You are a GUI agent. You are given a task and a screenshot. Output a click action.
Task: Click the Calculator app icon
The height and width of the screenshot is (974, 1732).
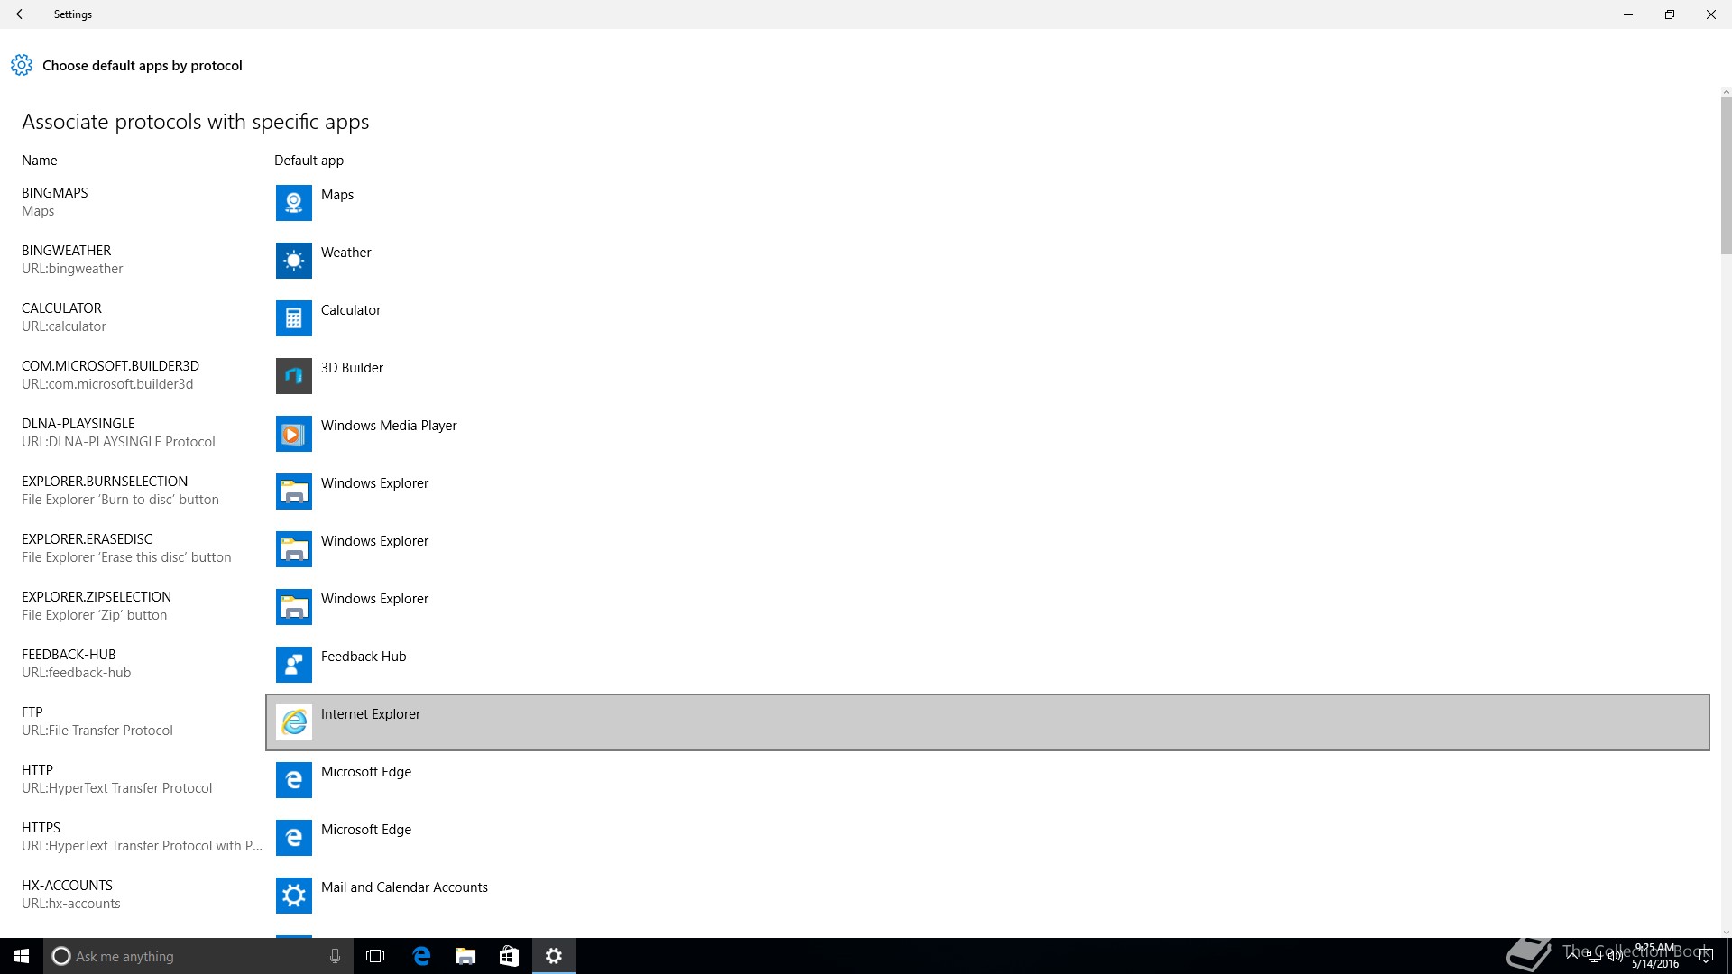[293, 318]
